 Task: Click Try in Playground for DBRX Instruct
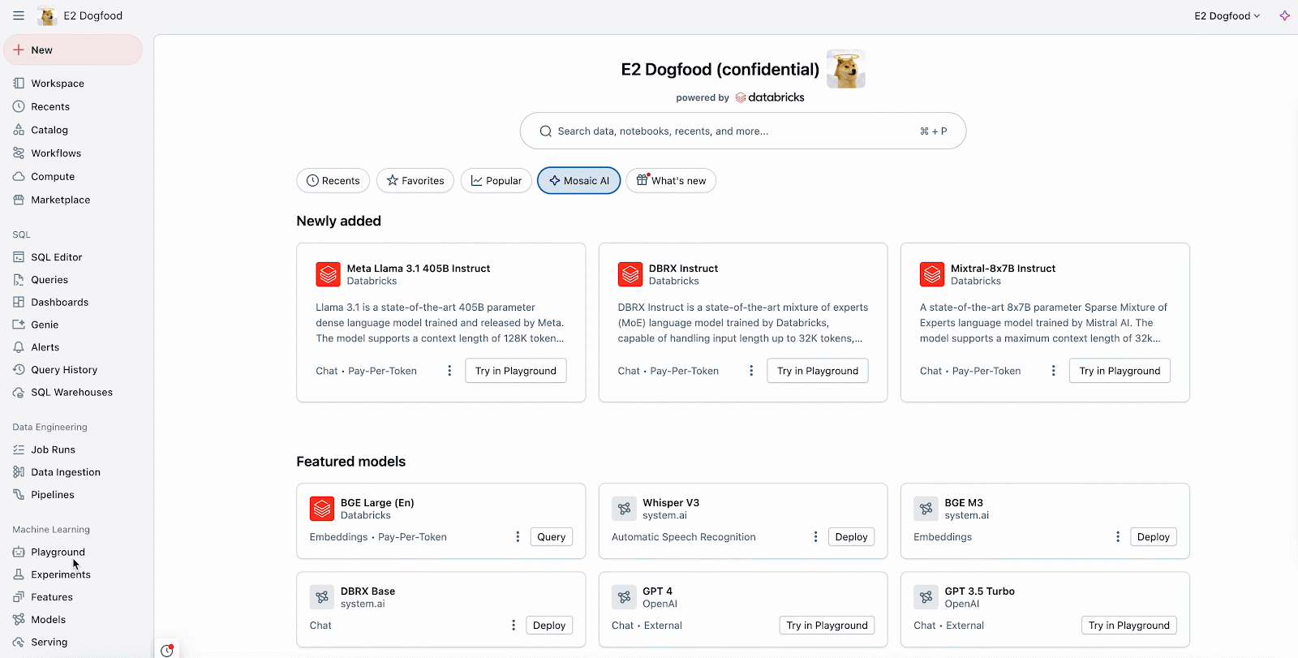[817, 371]
